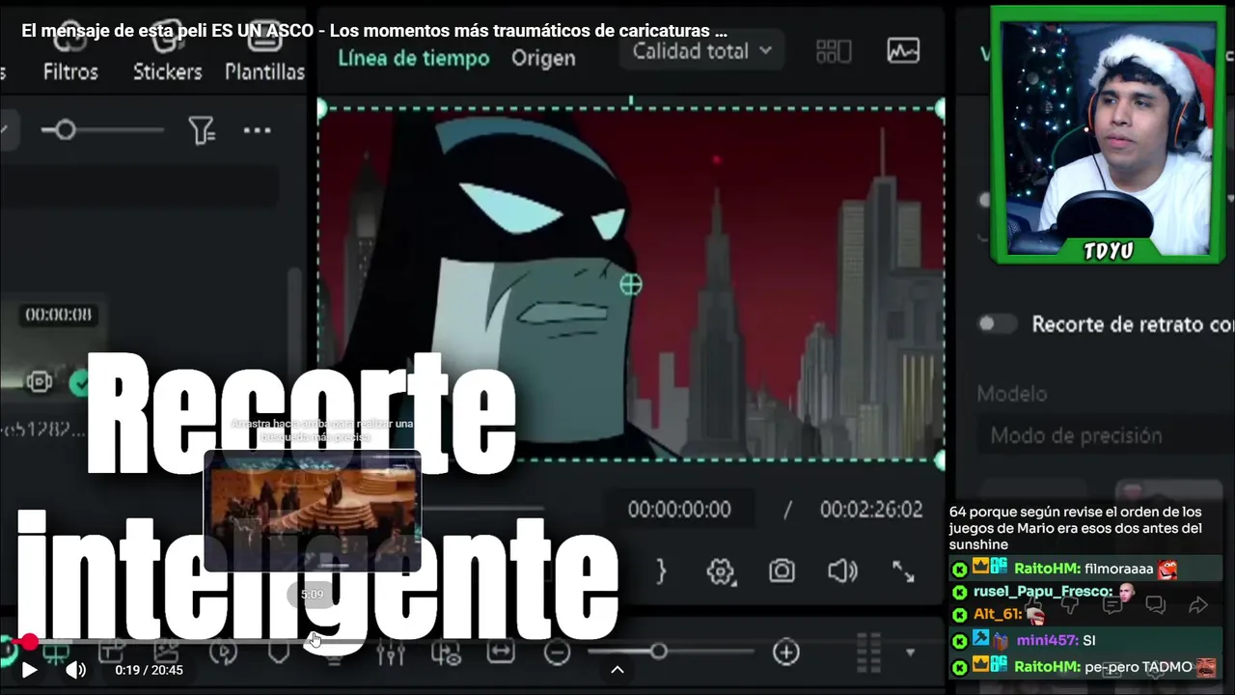This screenshot has height=695, width=1235.
Task: Click the audio meter grid icon
Action: (x=868, y=651)
